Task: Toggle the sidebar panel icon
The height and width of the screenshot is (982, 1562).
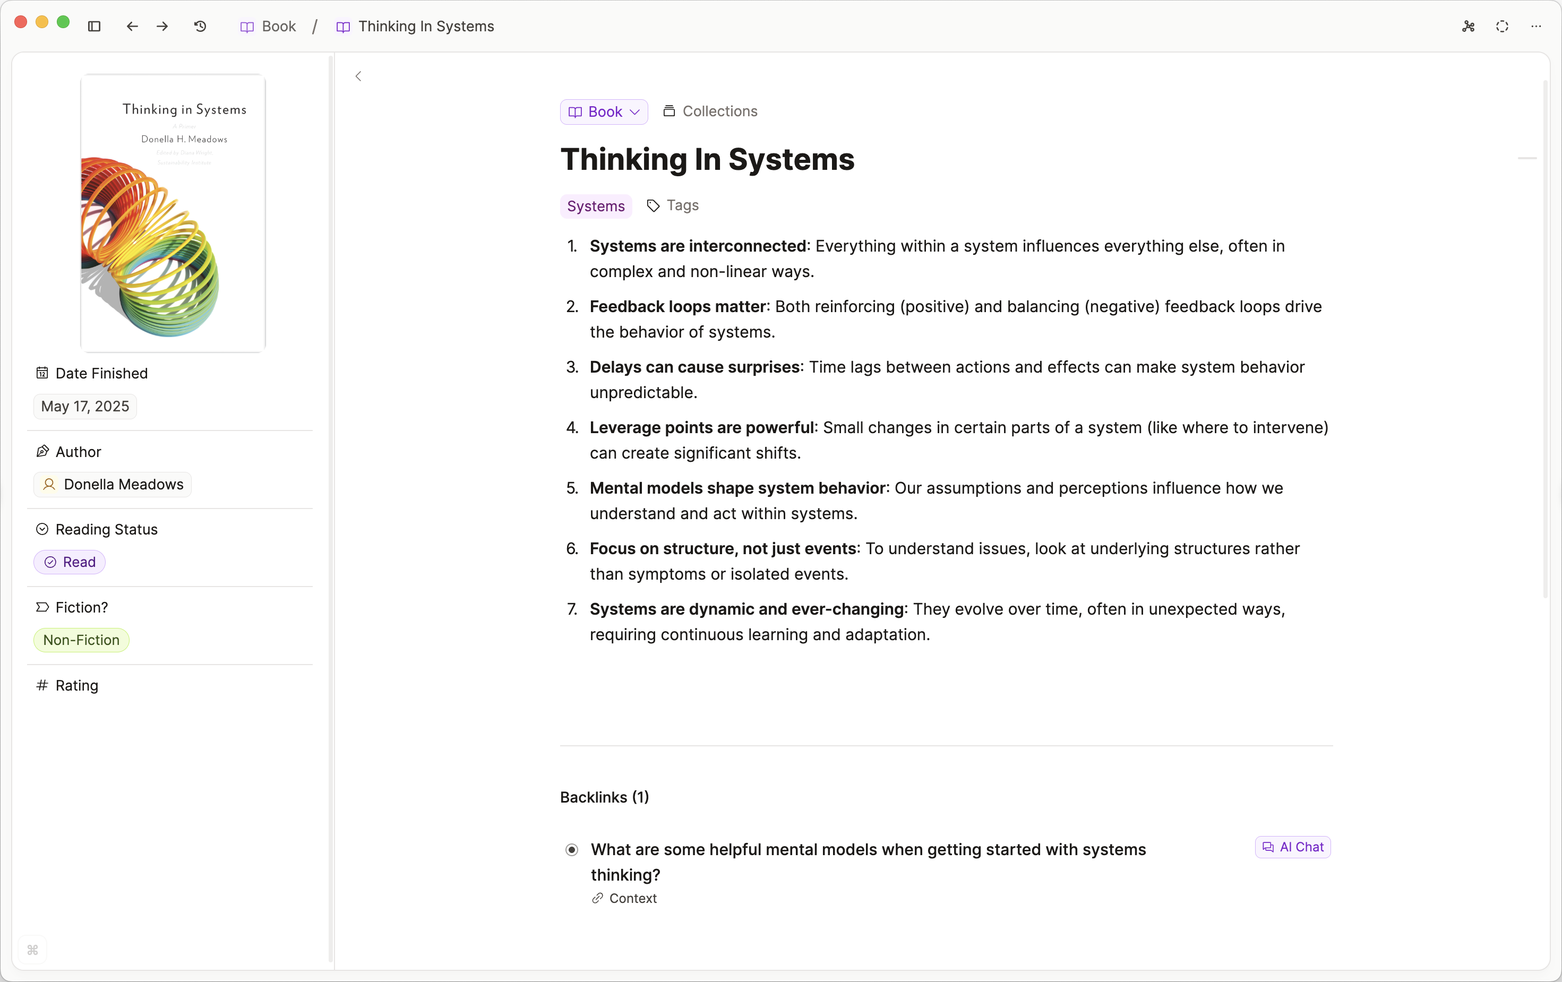Action: click(94, 26)
